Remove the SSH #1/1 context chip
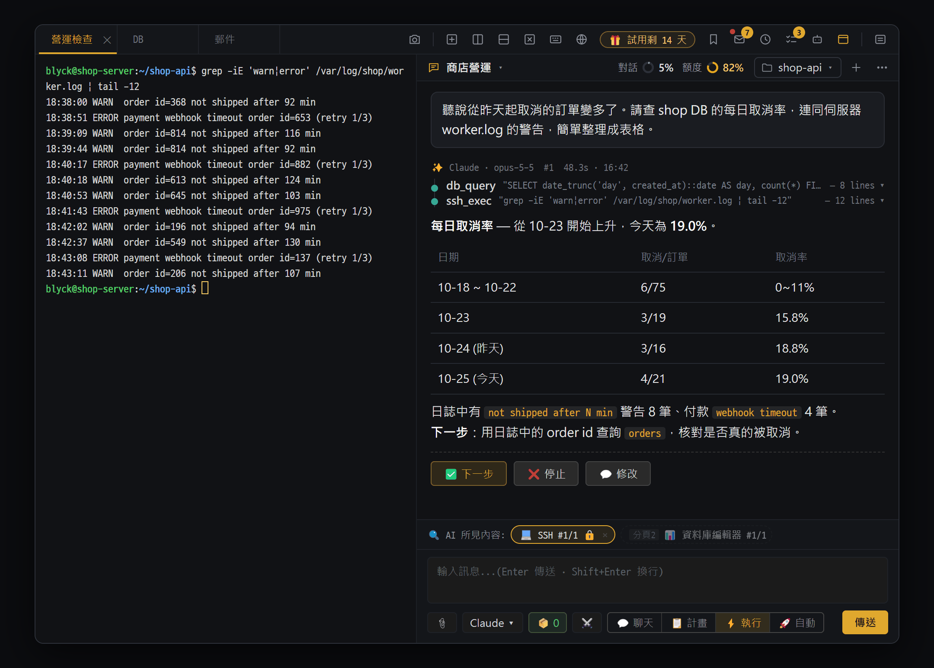This screenshot has width=934, height=668. point(605,535)
